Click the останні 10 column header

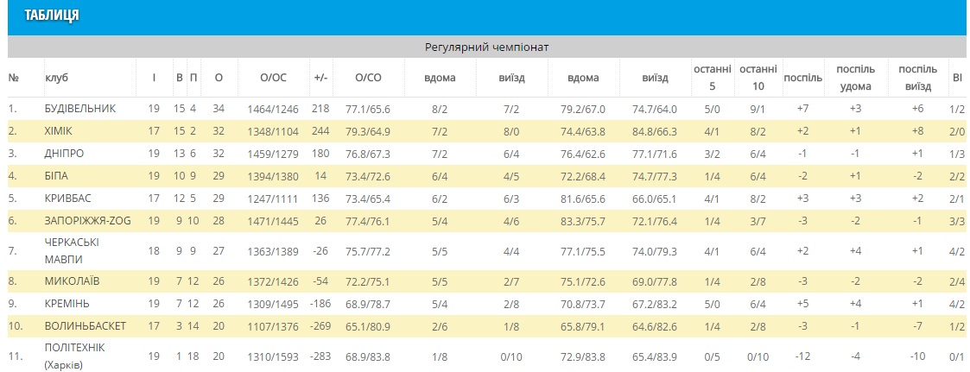[757, 78]
